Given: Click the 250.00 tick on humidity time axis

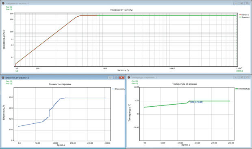Looking at the screenshot, I should click(x=108, y=143).
